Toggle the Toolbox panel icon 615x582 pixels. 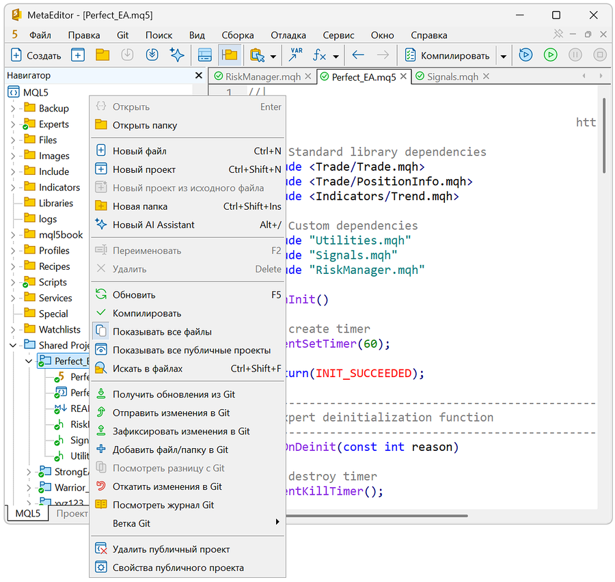pyautogui.click(x=204, y=55)
